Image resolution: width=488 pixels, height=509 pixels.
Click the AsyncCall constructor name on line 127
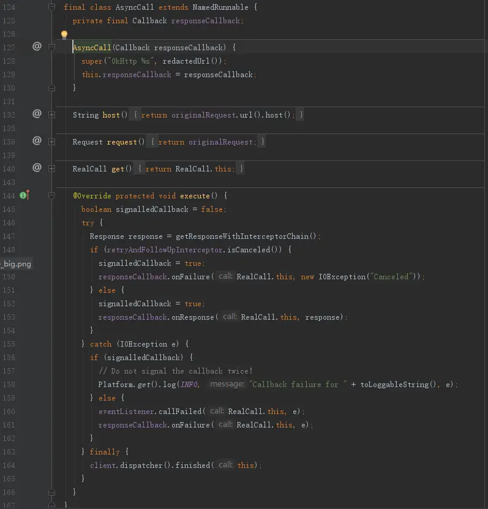(x=92, y=48)
